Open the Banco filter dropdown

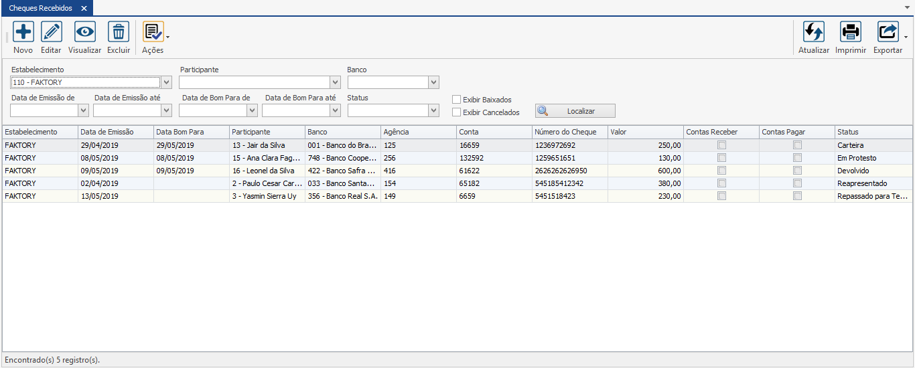(x=433, y=82)
